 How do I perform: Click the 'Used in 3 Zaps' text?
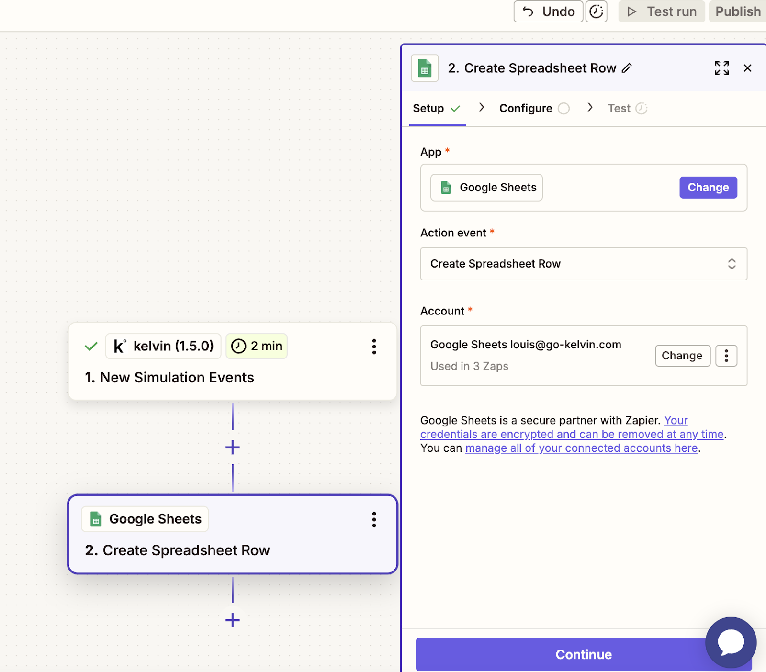pos(469,366)
